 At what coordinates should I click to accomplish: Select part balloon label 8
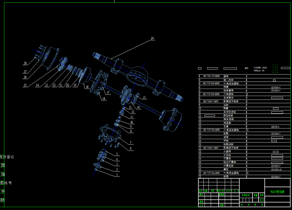coord(131,131)
